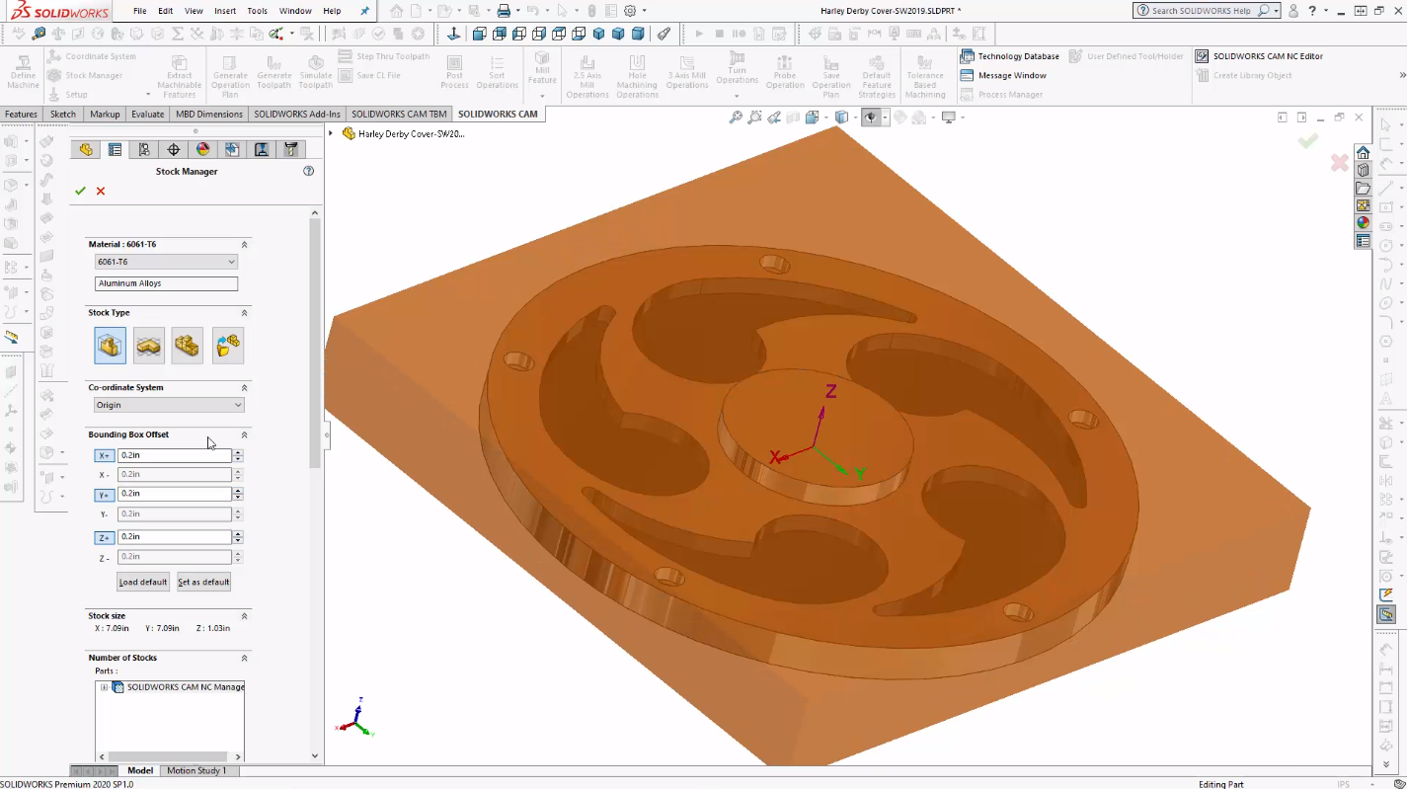Collapse the Bounding Box Offset section

coord(244,434)
